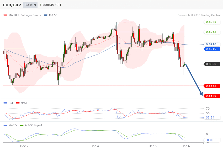Click the Dec 2 date axis label
Screen dimensions: 223x151
coord(24,146)
